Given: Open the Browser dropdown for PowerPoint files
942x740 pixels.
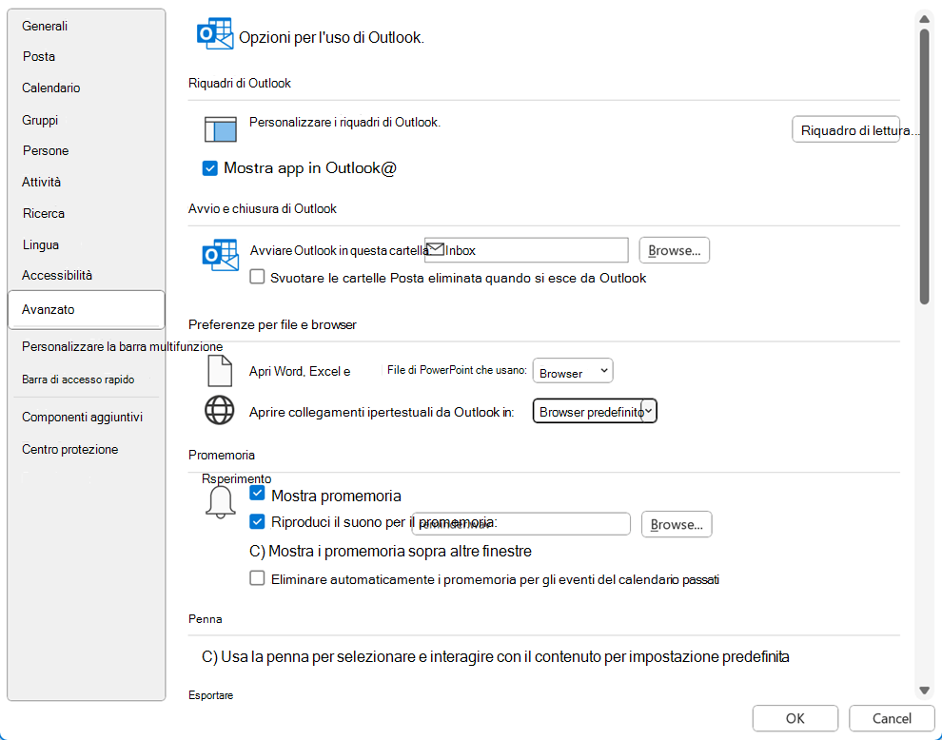Looking at the screenshot, I should [x=573, y=371].
